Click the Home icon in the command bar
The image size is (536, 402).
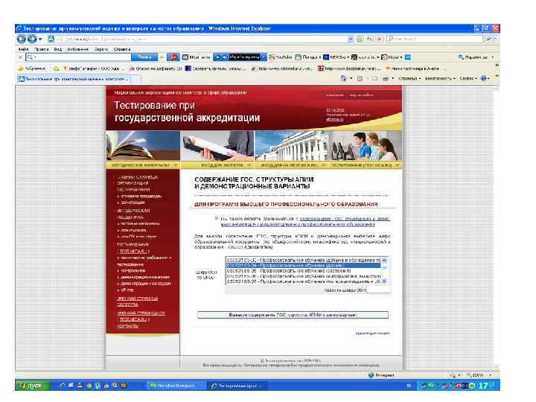coord(343,79)
